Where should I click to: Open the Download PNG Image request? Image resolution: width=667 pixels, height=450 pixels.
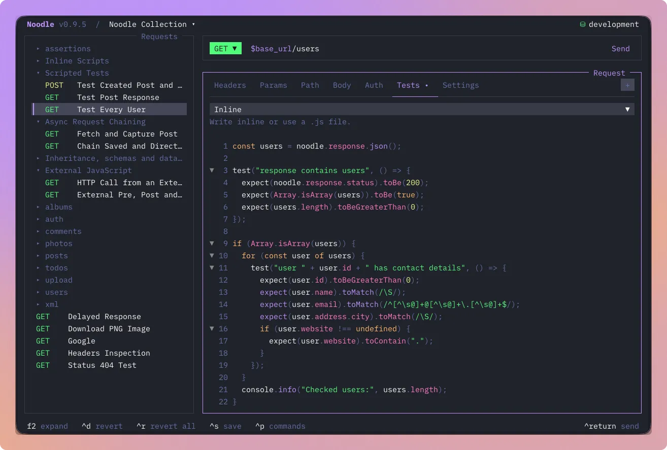point(110,329)
